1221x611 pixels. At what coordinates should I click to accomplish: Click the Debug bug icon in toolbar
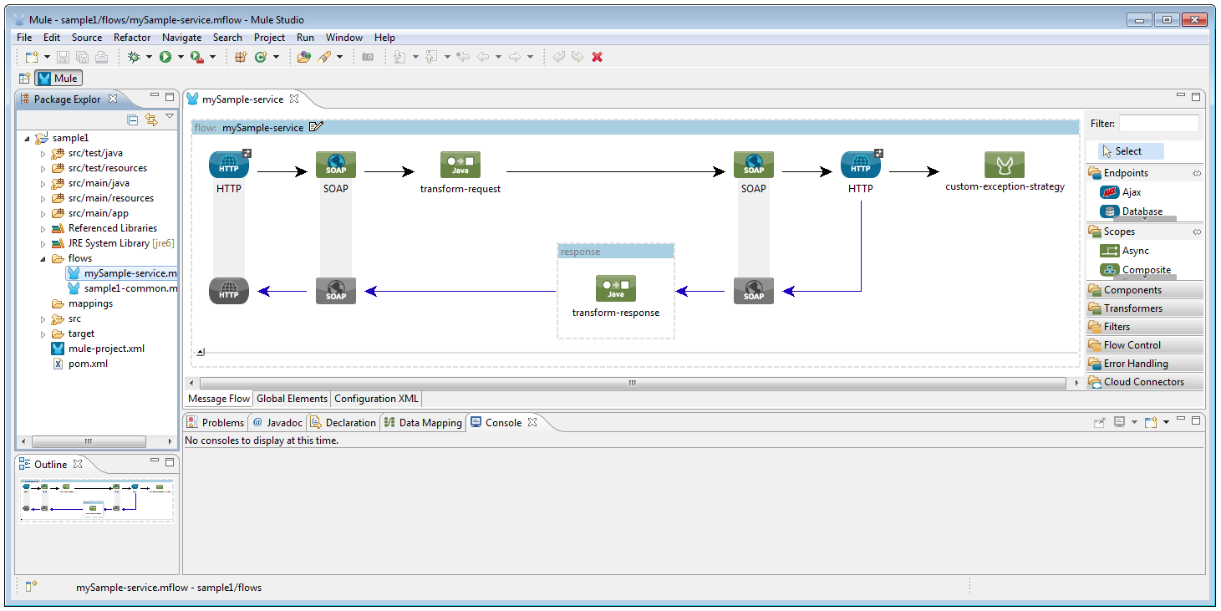point(134,57)
